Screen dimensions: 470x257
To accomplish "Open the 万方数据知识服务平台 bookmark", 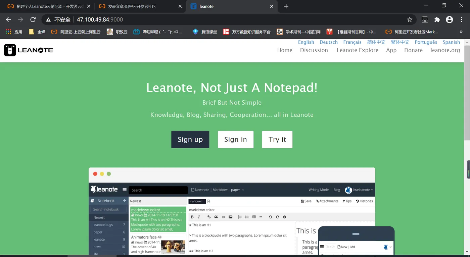I will 247,32.
